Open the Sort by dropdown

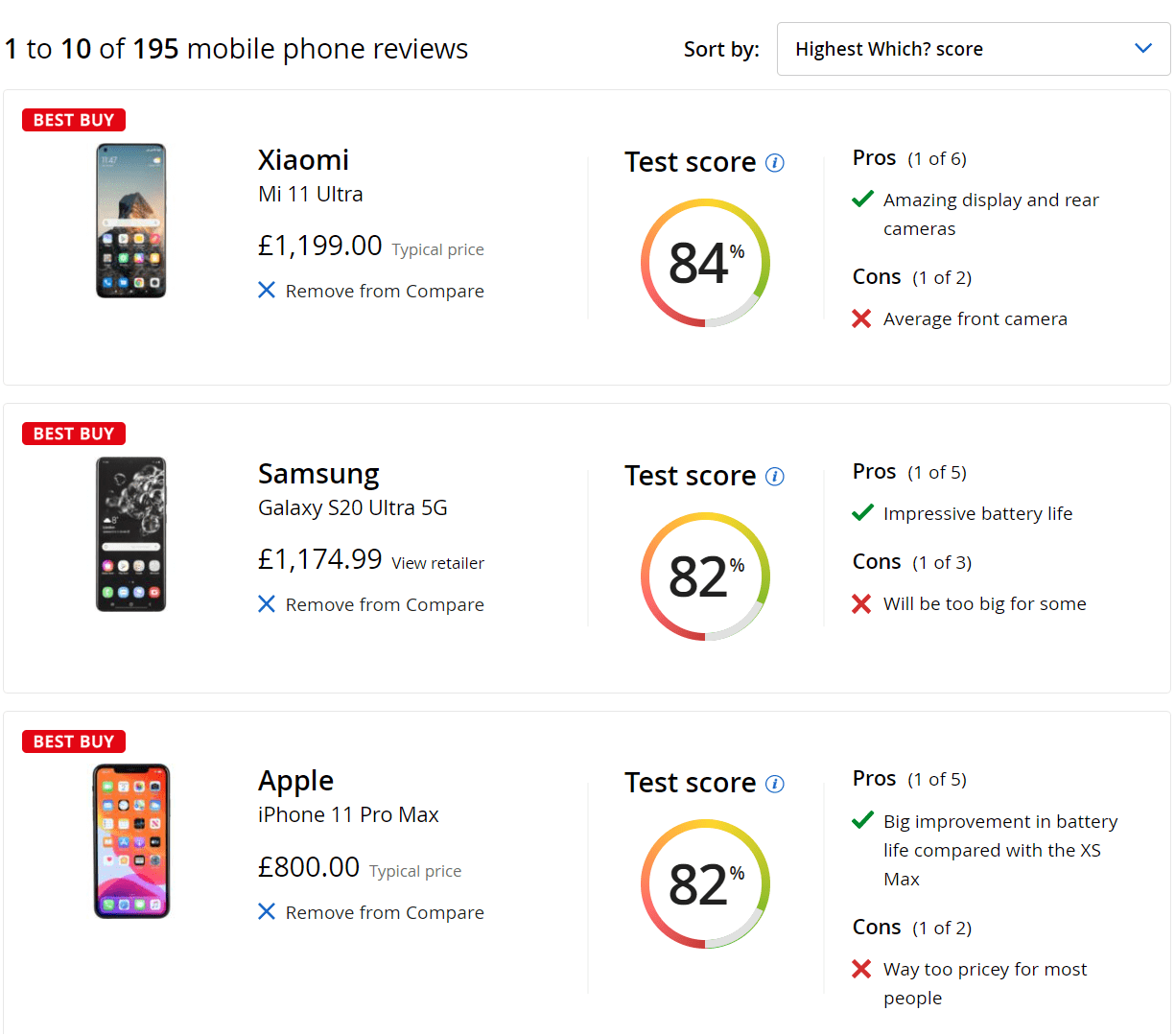(973, 49)
